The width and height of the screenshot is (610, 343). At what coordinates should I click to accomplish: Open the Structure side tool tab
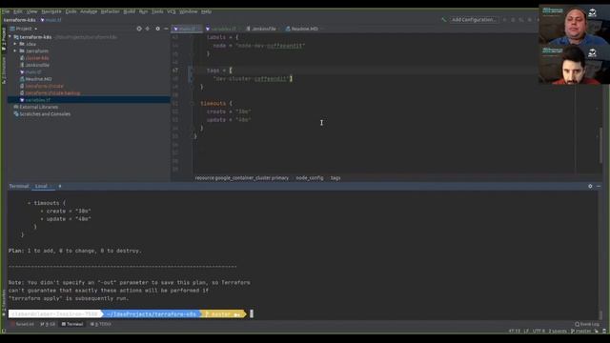pyautogui.click(x=4, y=71)
